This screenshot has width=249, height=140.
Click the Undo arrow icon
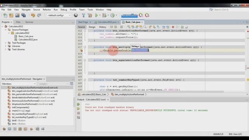click(33, 15)
